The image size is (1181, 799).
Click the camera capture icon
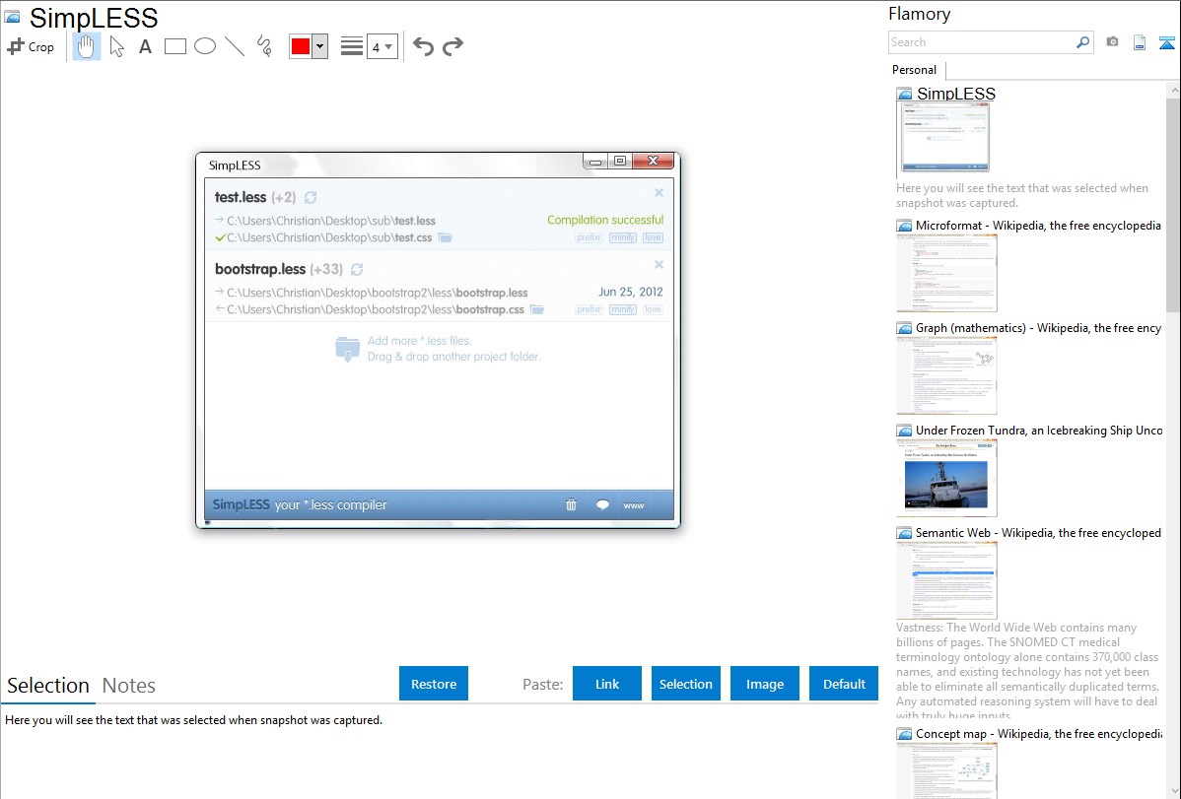[1112, 42]
